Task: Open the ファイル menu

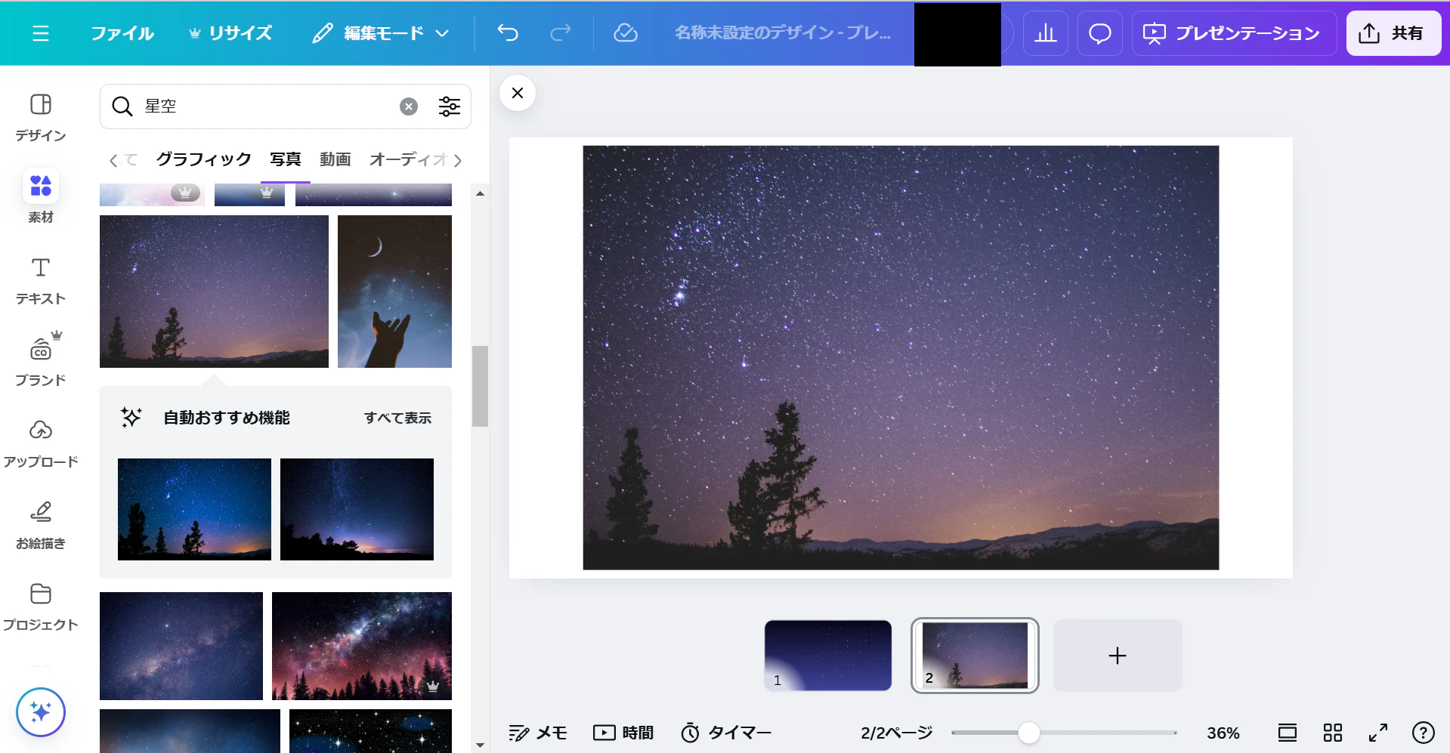Action: (122, 33)
